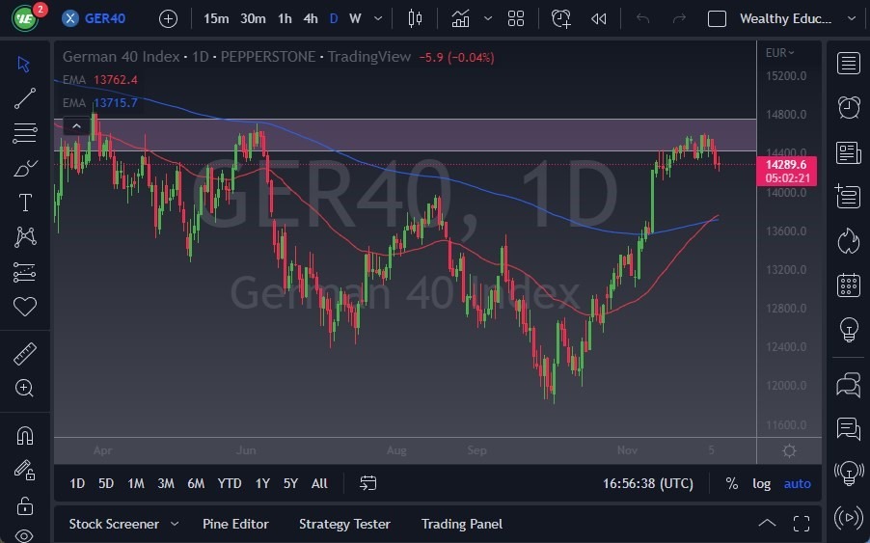Viewport: 870px width, 543px height.
Task: Show All date range
Action: pyautogui.click(x=319, y=483)
